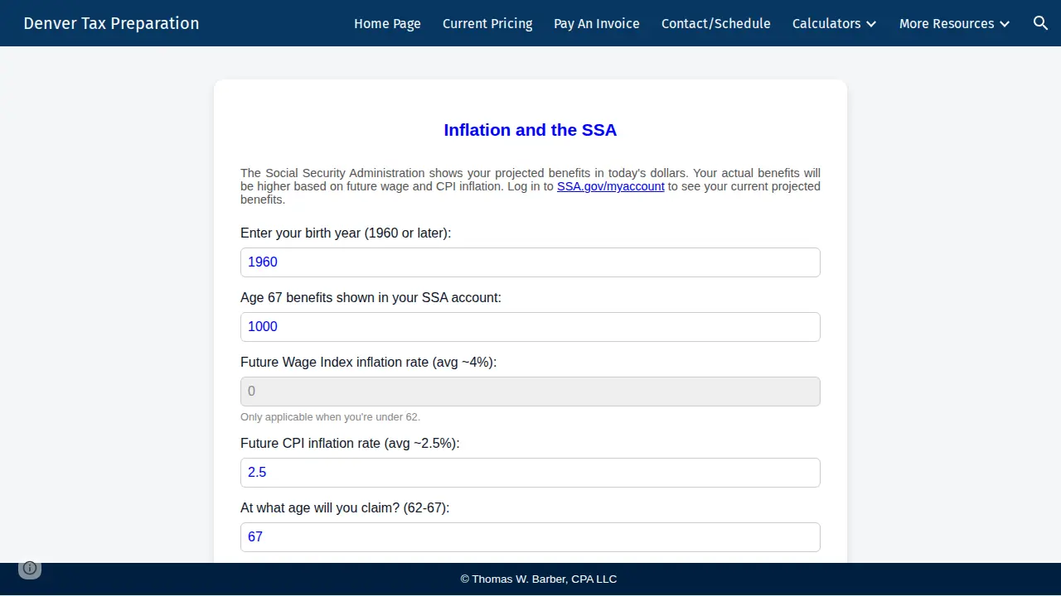Open Pay An Invoice page
The image size is (1061, 596).
tap(597, 24)
